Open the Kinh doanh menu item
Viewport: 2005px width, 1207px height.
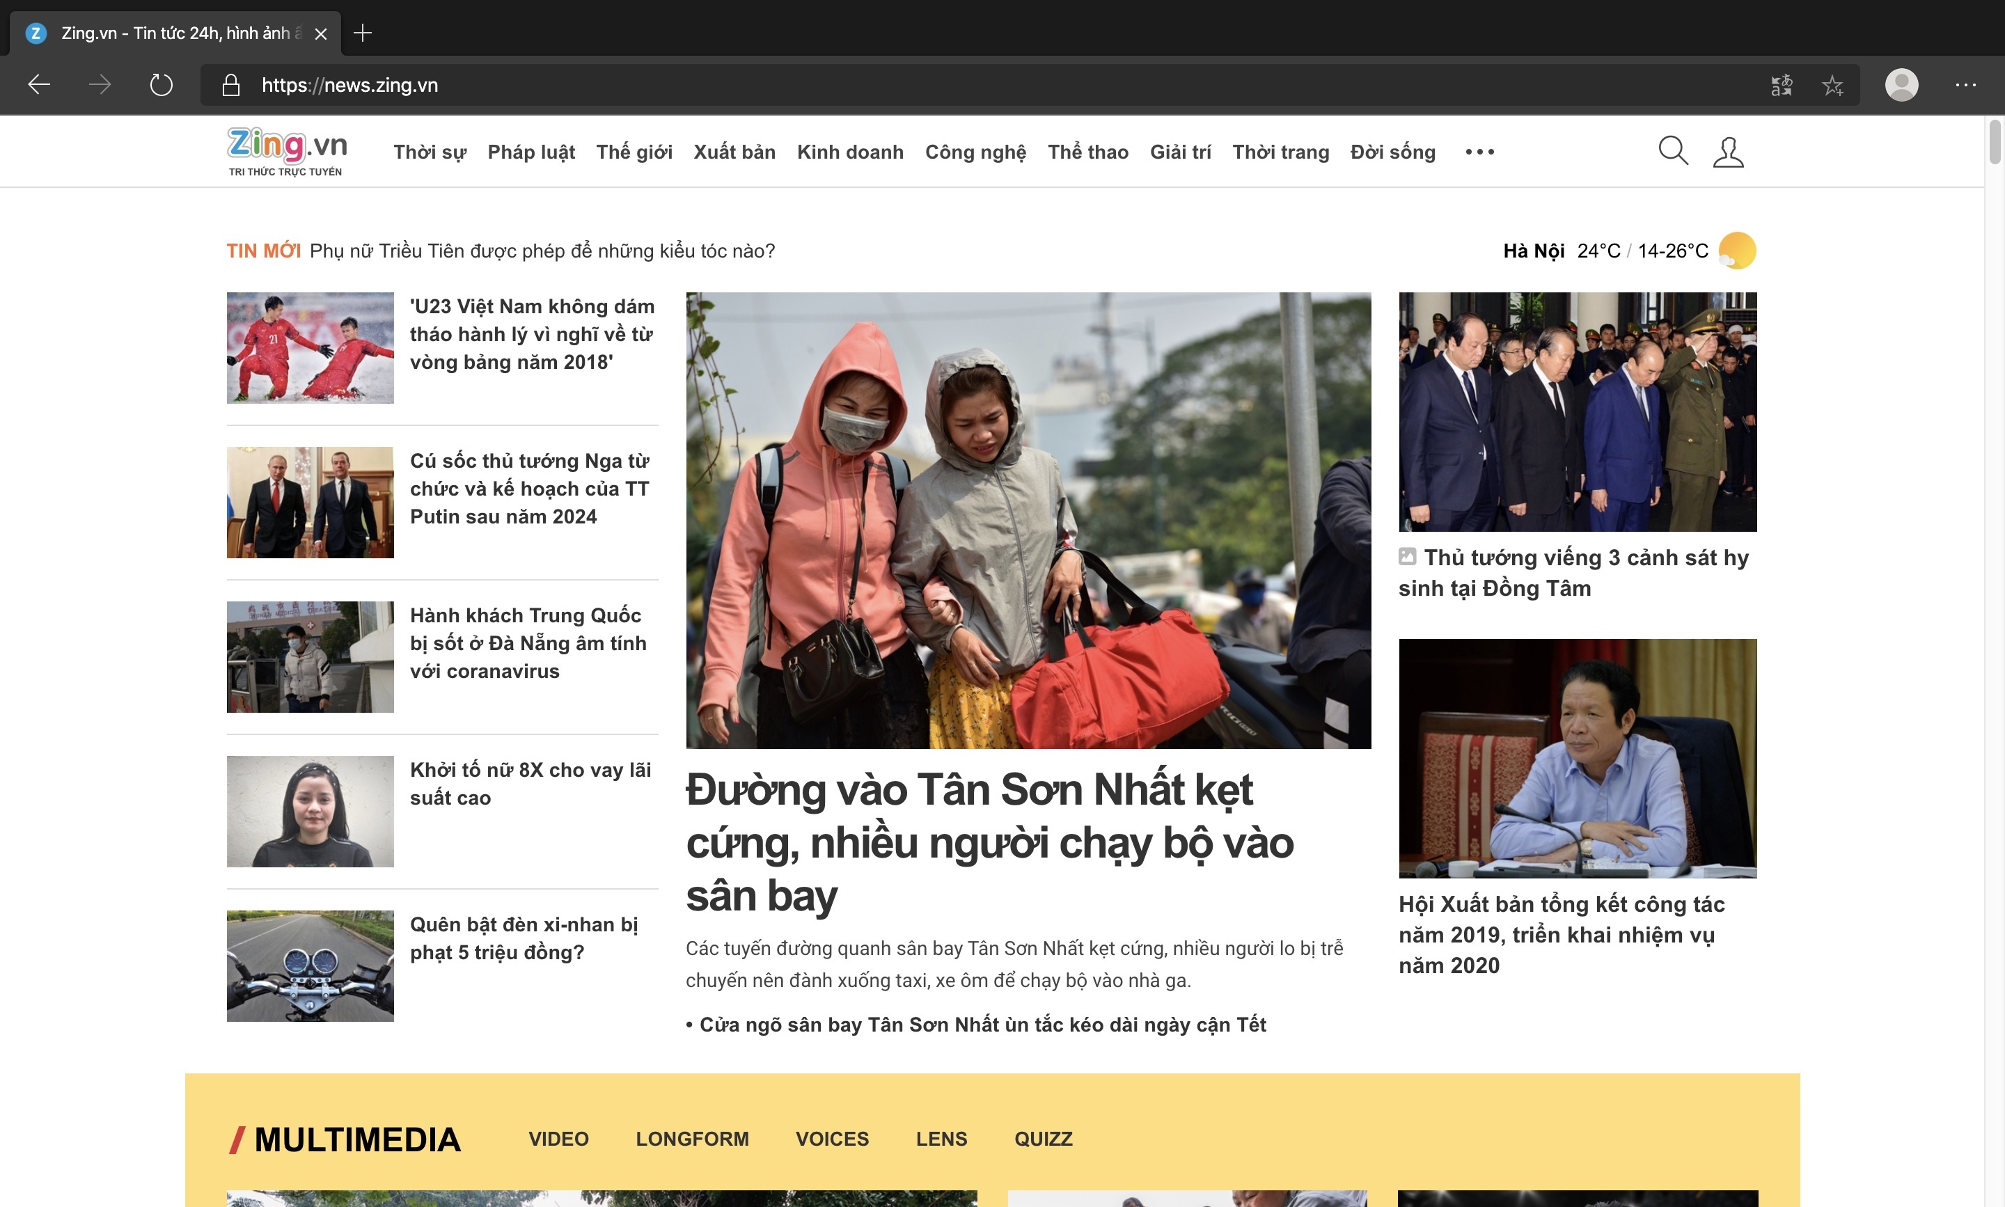(x=850, y=152)
